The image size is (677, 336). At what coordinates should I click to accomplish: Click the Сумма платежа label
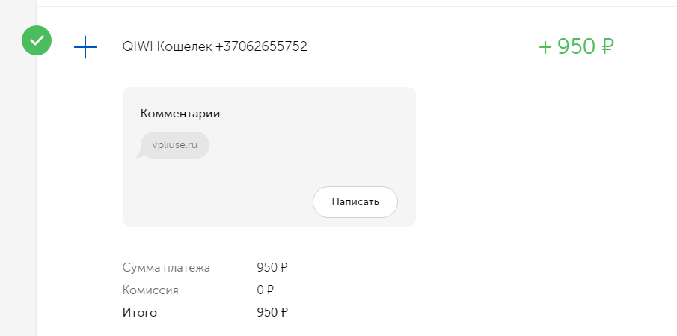point(166,268)
